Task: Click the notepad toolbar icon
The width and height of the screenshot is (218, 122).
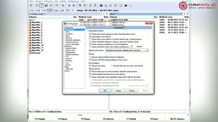Action: click(x=121, y=5)
